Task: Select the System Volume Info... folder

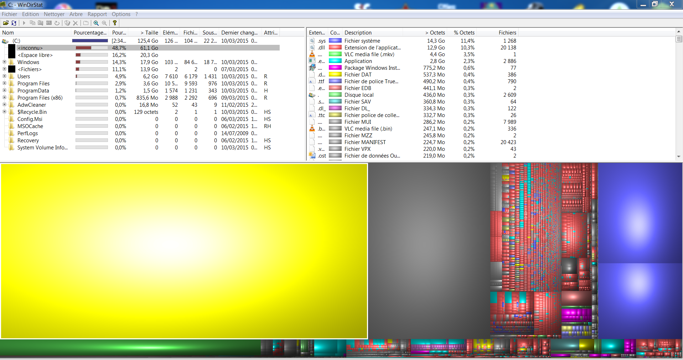Action: pyautogui.click(x=42, y=148)
